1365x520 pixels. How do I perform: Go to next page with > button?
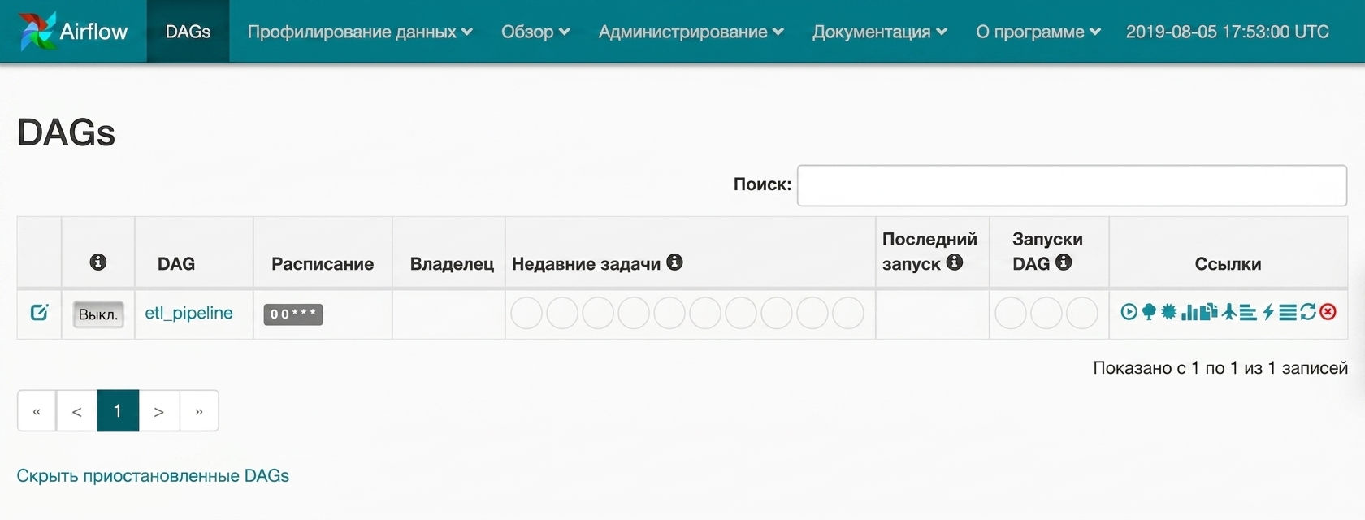159,410
